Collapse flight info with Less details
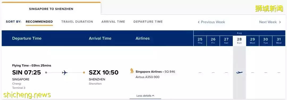 click(x=145, y=95)
